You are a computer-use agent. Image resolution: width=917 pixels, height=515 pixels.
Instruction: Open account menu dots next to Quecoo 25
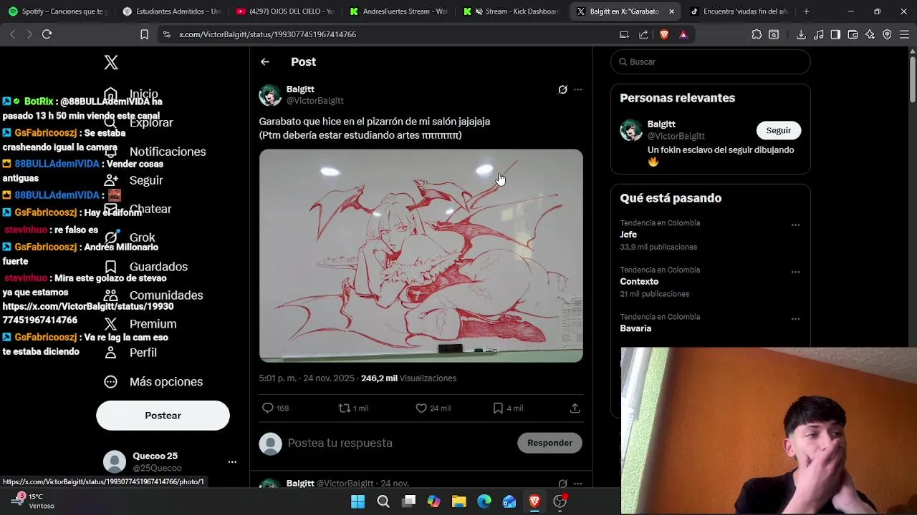point(232,462)
